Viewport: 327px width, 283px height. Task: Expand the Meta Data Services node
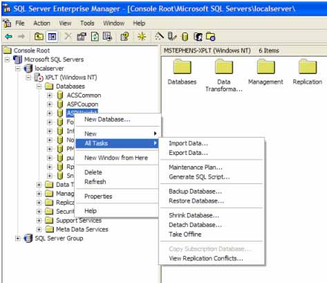(39, 229)
